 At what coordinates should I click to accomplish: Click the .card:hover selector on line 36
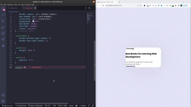[x=21, y=36]
